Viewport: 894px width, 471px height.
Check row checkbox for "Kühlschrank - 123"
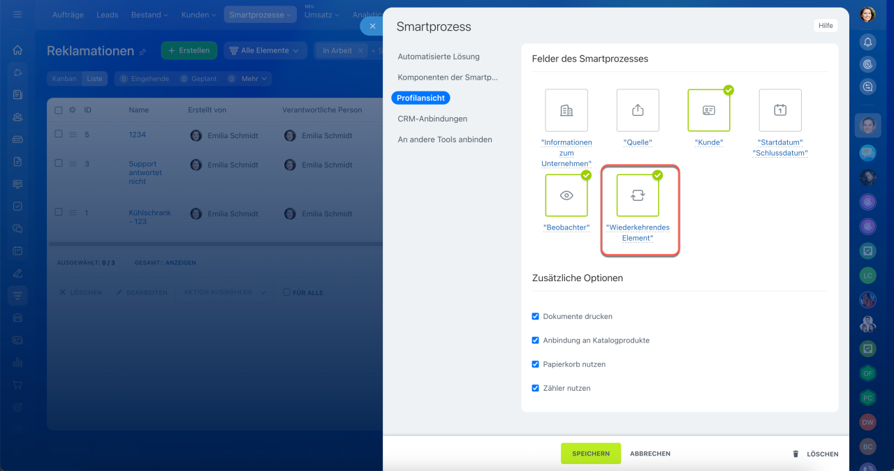[x=59, y=213]
